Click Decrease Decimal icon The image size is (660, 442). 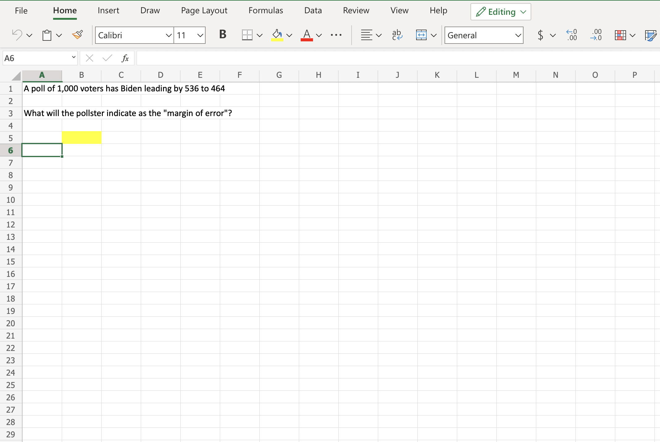596,35
